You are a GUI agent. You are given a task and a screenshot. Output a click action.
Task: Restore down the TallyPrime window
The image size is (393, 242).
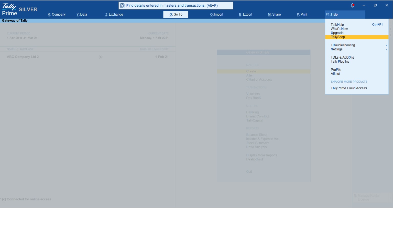point(375,5)
